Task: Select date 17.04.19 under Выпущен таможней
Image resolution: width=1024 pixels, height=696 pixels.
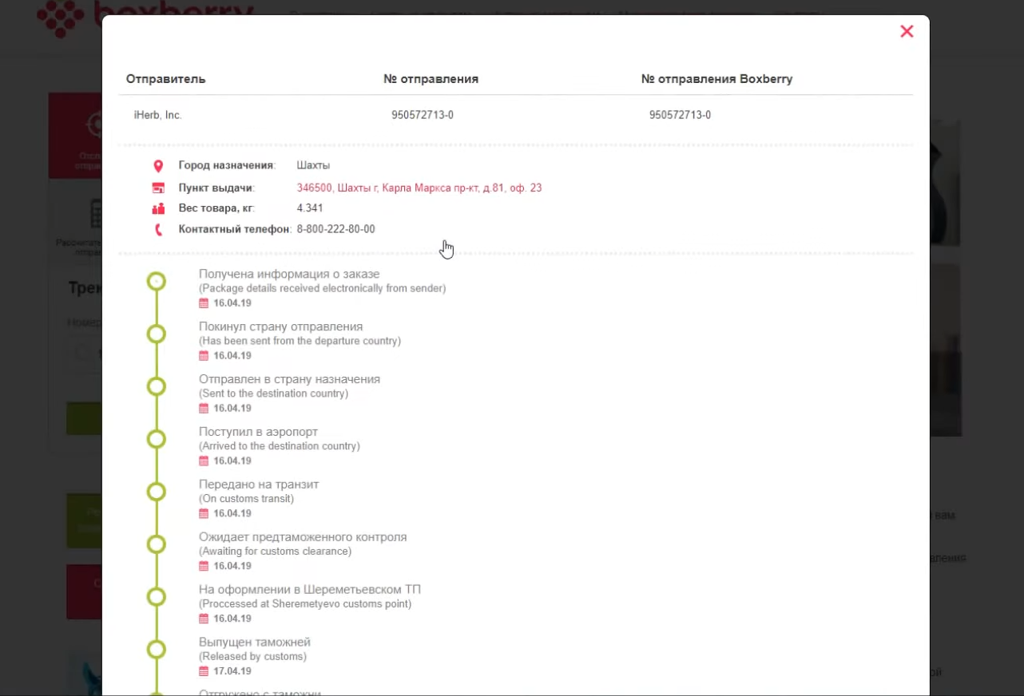Action: pyautogui.click(x=232, y=672)
